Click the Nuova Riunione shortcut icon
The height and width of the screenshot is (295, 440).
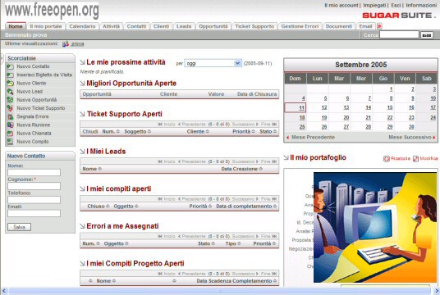pos(10,125)
